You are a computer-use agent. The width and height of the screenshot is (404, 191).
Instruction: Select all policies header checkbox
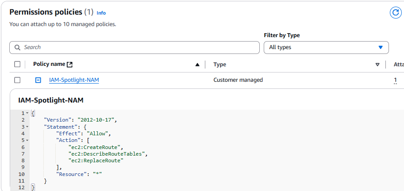point(17,65)
